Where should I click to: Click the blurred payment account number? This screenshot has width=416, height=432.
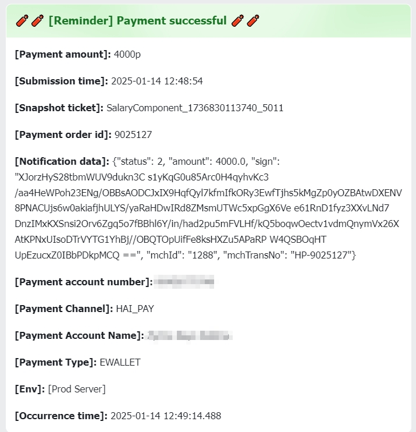(183, 282)
